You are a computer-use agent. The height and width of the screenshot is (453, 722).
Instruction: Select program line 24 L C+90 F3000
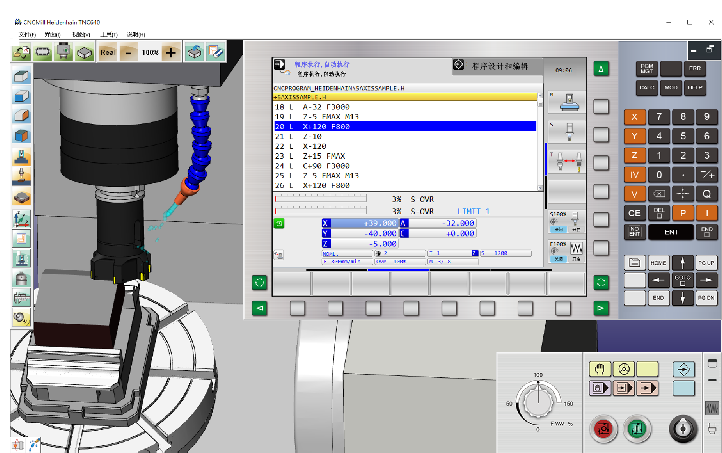click(405, 166)
